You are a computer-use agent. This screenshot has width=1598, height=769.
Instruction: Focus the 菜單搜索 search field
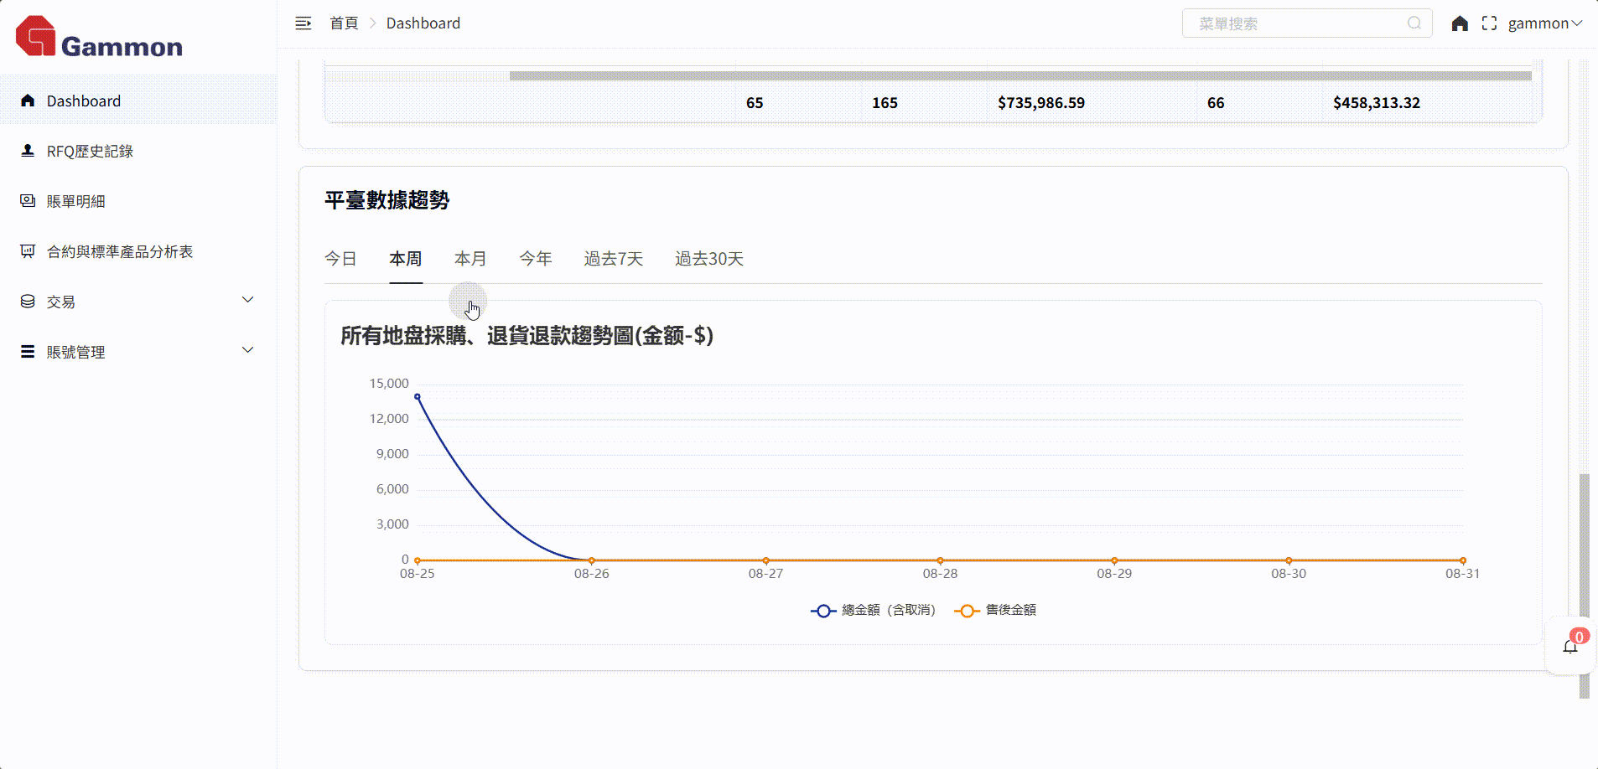click(1300, 23)
